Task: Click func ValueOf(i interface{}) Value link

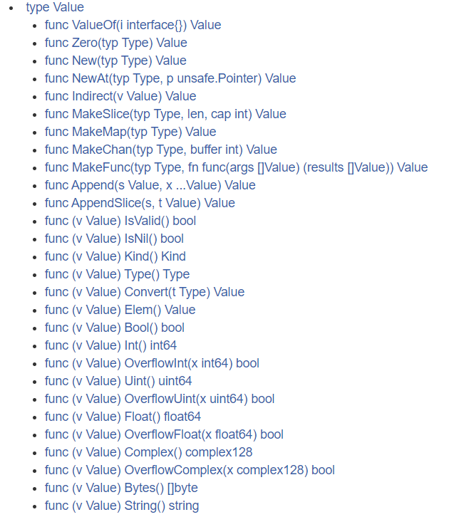Action: click(x=133, y=25)
